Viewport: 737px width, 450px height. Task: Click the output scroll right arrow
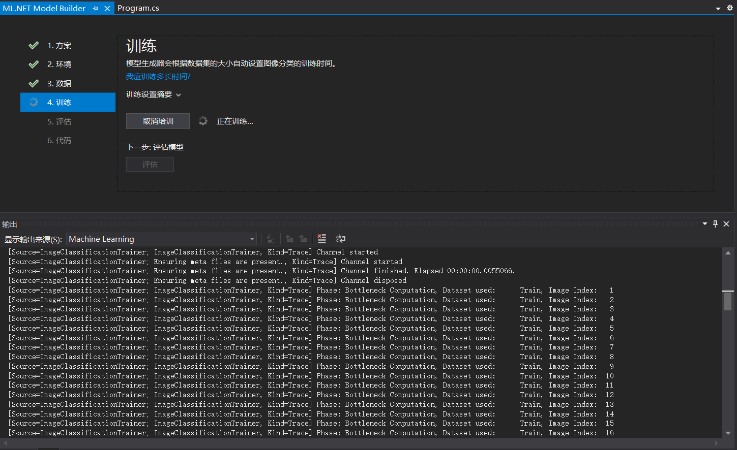click(717, 443)
